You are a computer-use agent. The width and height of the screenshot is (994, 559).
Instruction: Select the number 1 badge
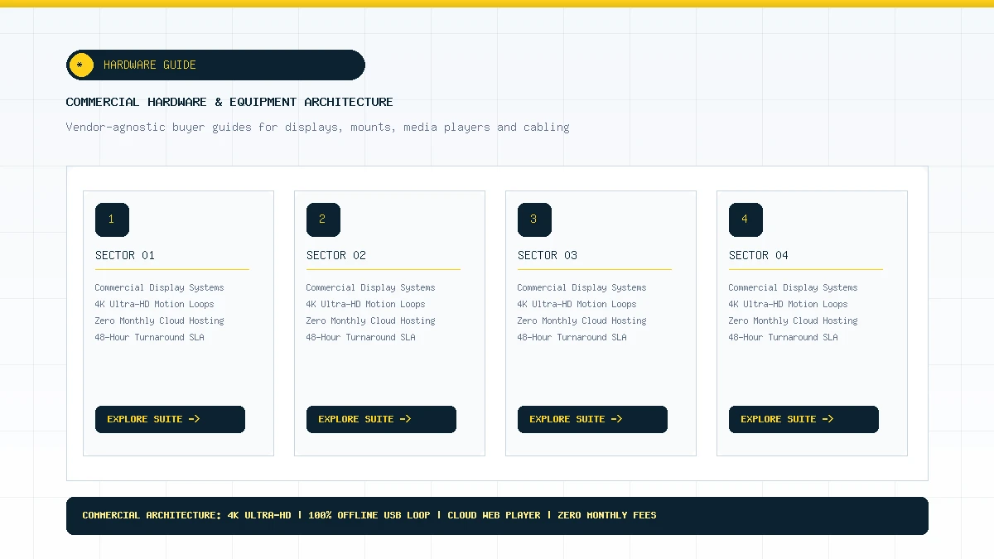(112, 219)
